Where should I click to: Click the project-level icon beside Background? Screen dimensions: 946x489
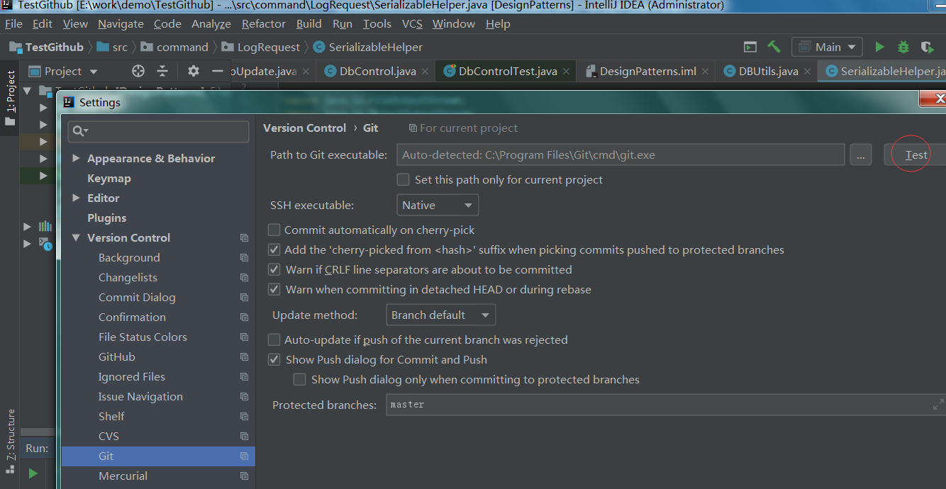244,258
